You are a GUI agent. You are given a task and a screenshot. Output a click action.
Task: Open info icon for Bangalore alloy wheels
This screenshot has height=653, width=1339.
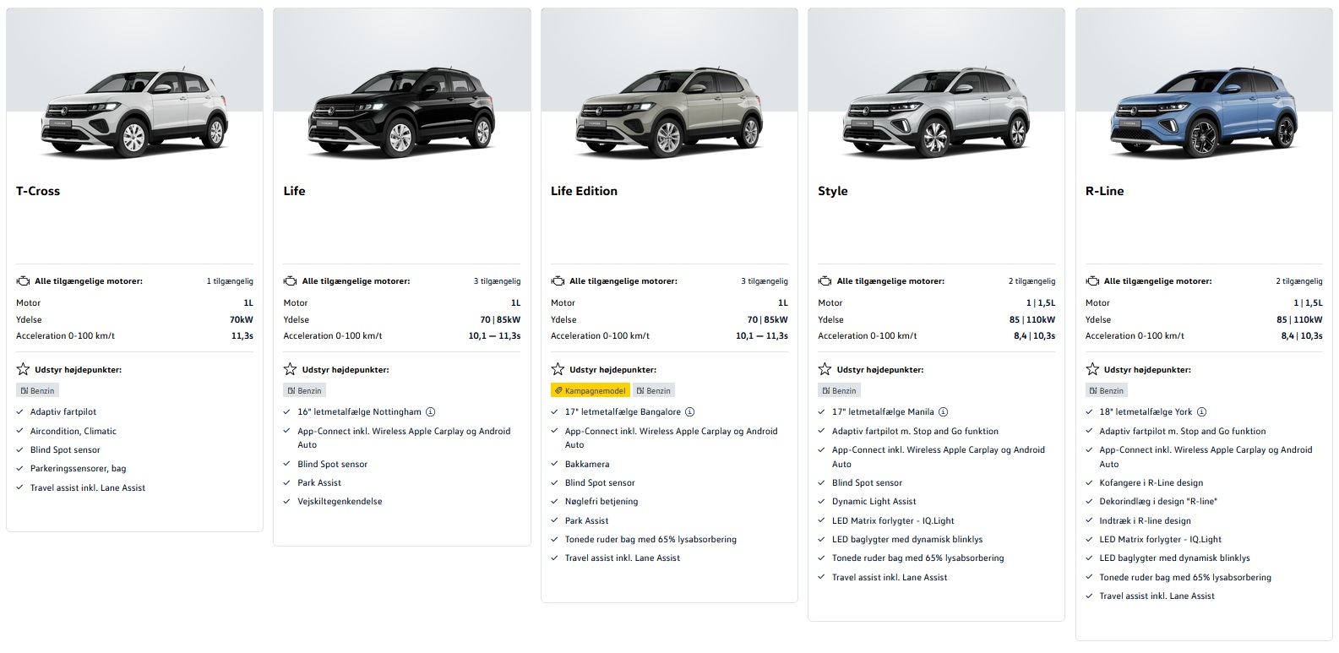pyautogui.click(x=689, y=412)
